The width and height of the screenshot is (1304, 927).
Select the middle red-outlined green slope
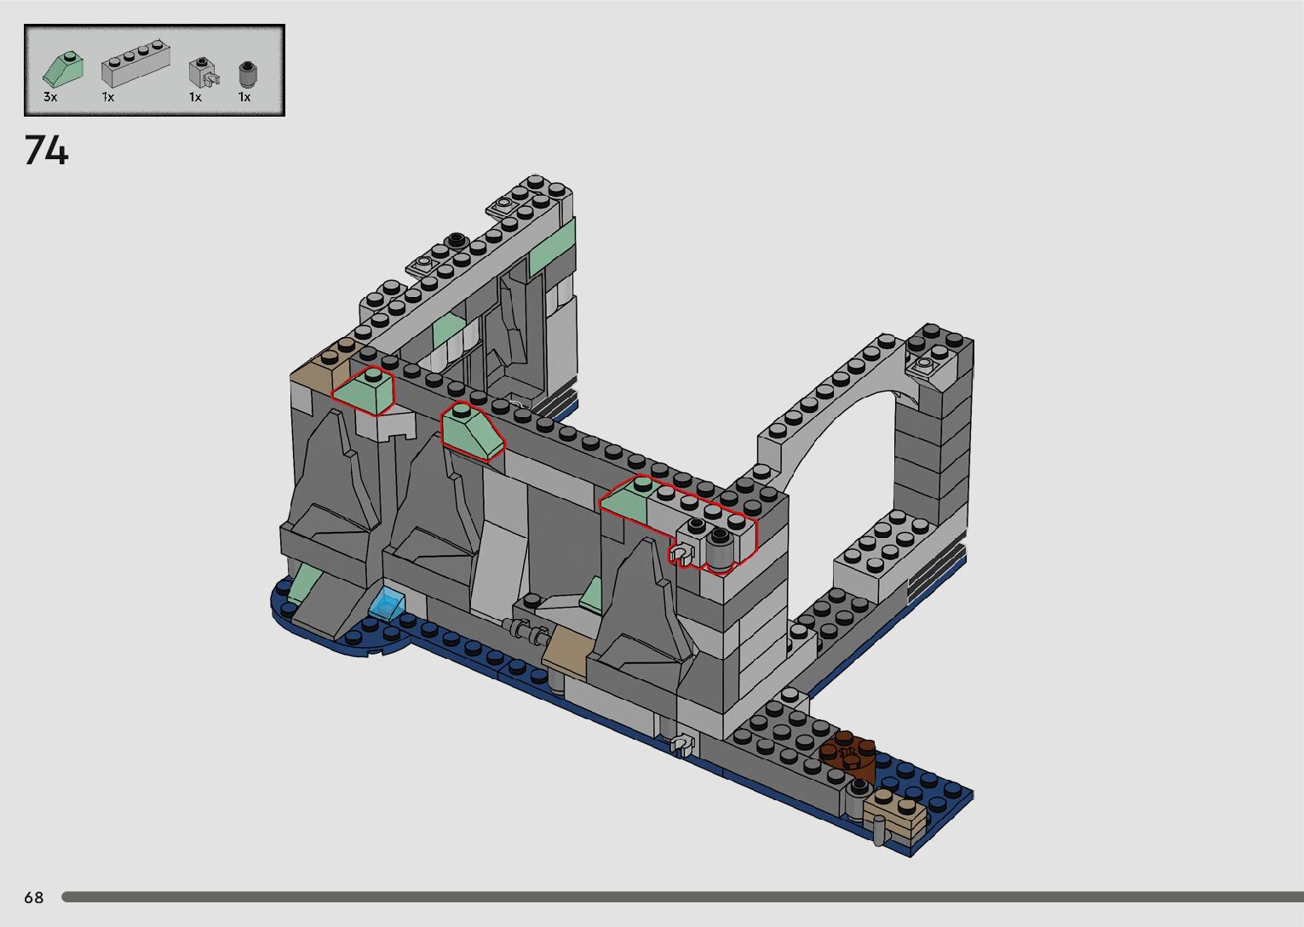point(470,432)
